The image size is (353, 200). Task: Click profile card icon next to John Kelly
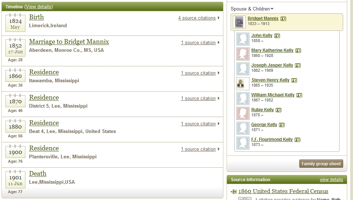(277, 36)
